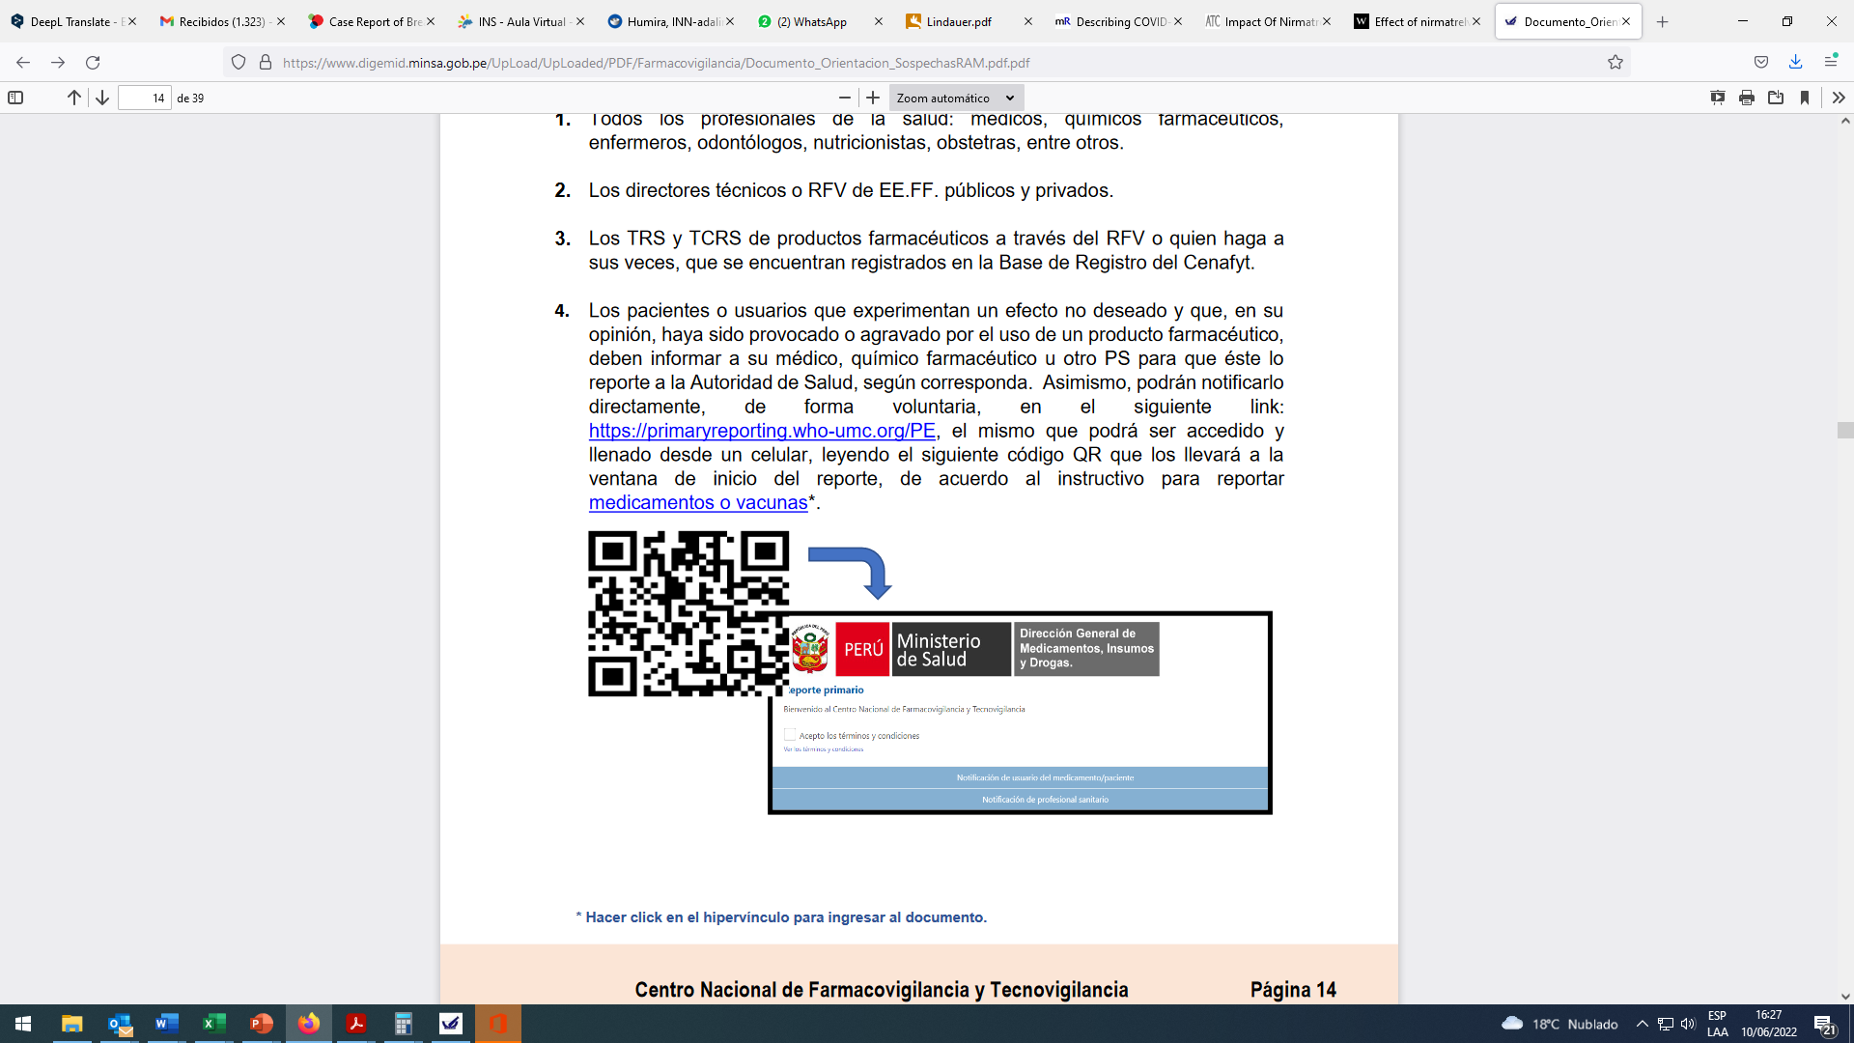Open File Explorer from taskbar
The image size is (1854, 1043).
tap(72, 1024)
